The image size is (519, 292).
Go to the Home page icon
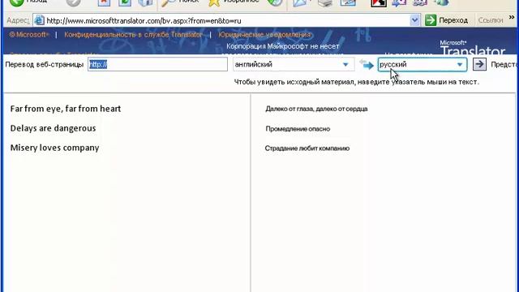click(145, 2)
